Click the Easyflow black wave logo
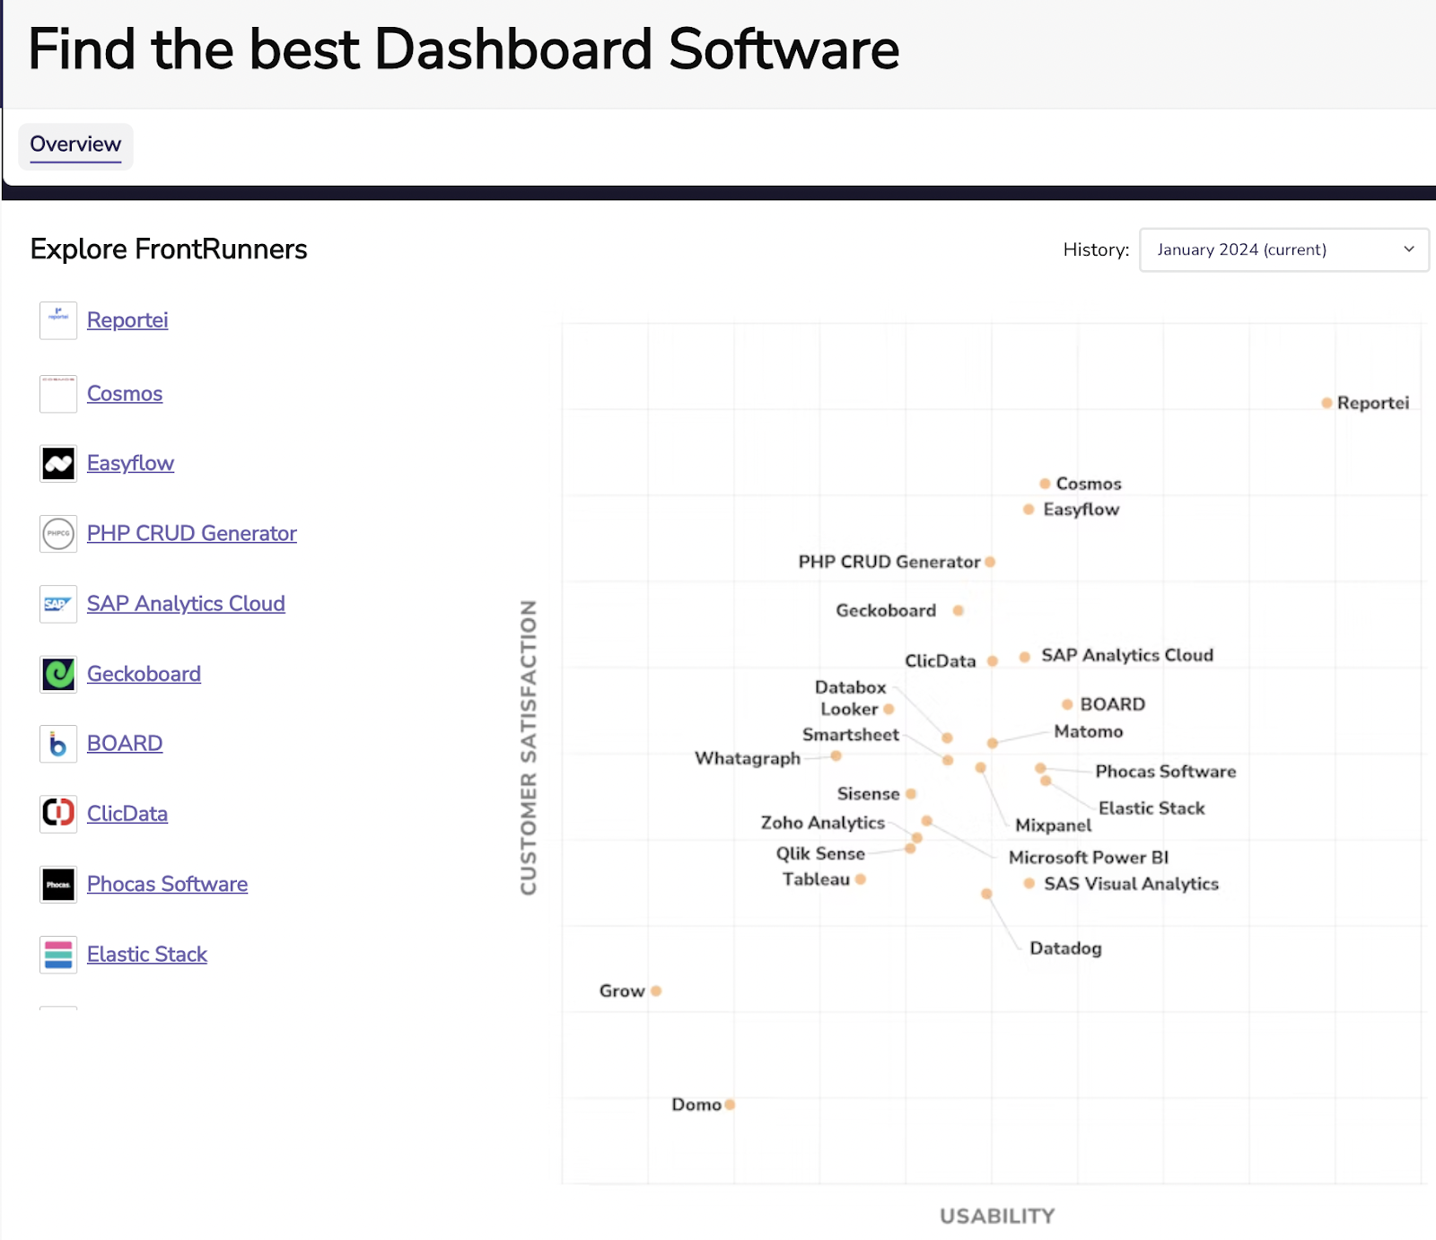The width and height of the screenshot is (1436, 1240). point(58,464)
